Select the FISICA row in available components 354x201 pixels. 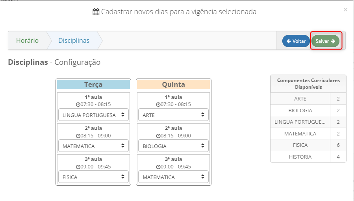point(300,145)
